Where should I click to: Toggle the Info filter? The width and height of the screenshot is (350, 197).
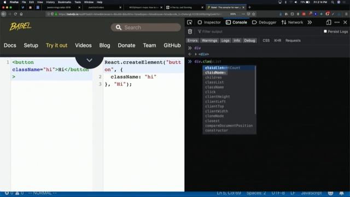coord(237,40)
